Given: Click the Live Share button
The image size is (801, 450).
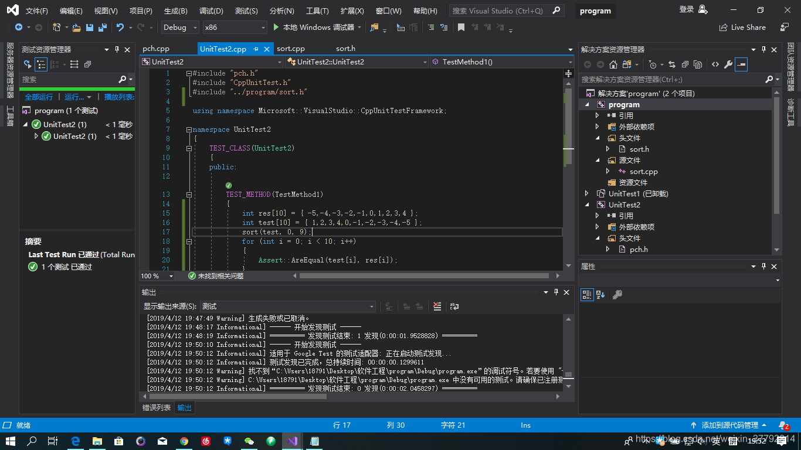Looking at the screenshot, I should [x=742, y=28].
